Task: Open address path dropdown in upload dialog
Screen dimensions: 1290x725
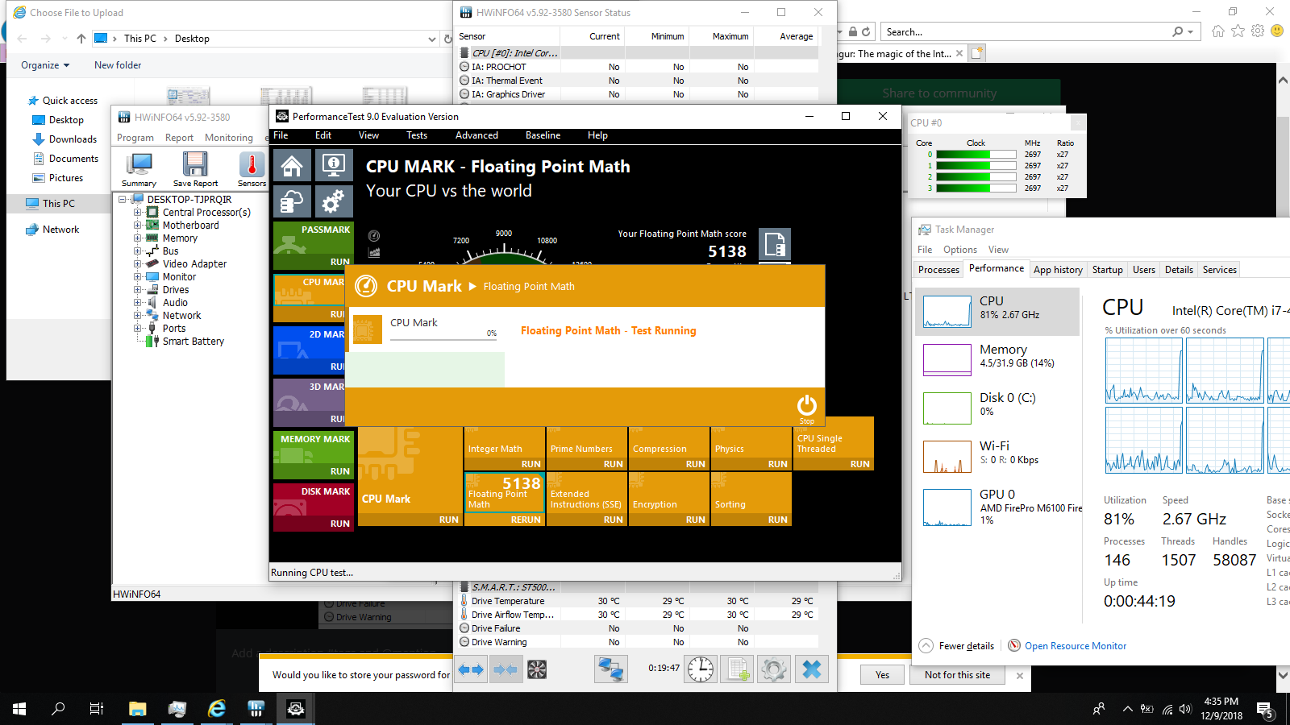Action: 432,39
